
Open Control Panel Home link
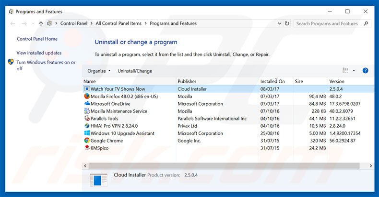pos(37,39)
